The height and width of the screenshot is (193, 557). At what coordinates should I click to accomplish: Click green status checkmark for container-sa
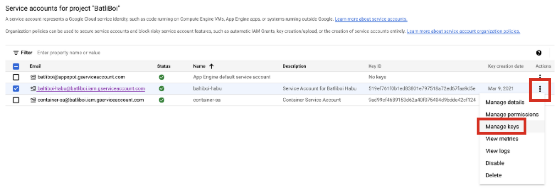tap(161, 100)
